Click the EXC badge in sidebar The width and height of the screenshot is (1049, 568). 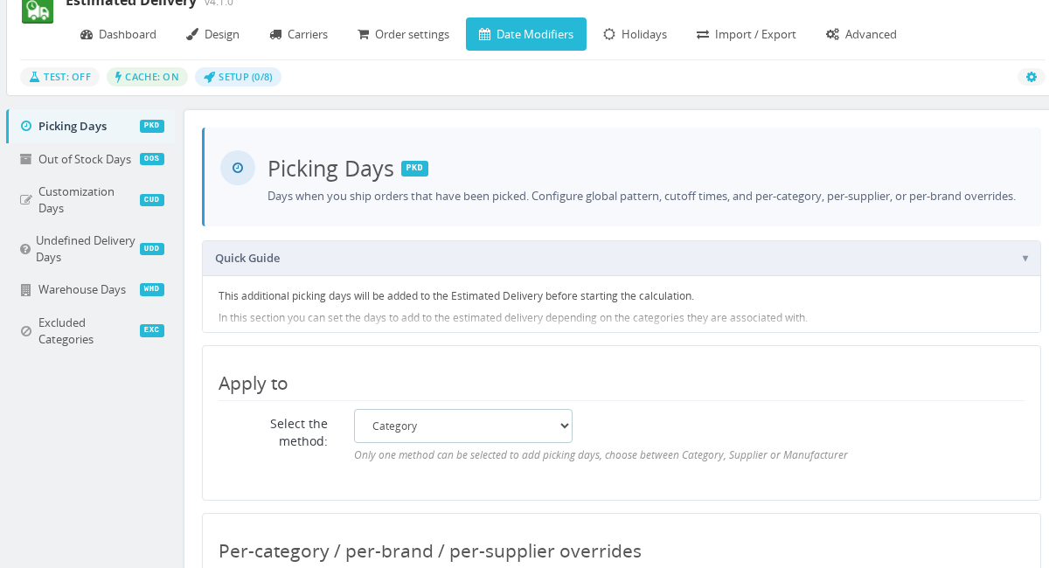(x=152, y=330)
